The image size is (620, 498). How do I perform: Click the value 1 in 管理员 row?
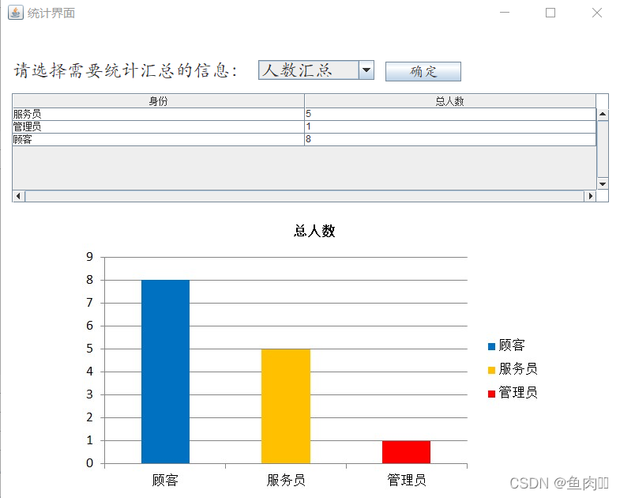click(x=450, y=126)
